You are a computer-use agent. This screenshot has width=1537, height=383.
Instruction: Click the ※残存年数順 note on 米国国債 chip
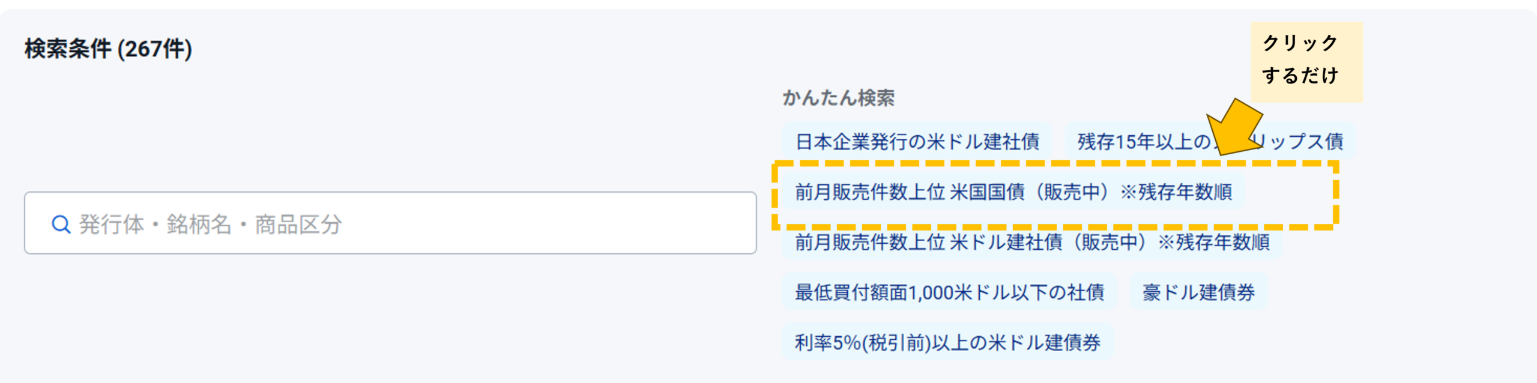point(1176,192)
